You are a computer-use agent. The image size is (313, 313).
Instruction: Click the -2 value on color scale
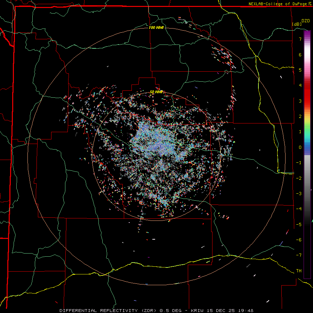pos(299,178)
